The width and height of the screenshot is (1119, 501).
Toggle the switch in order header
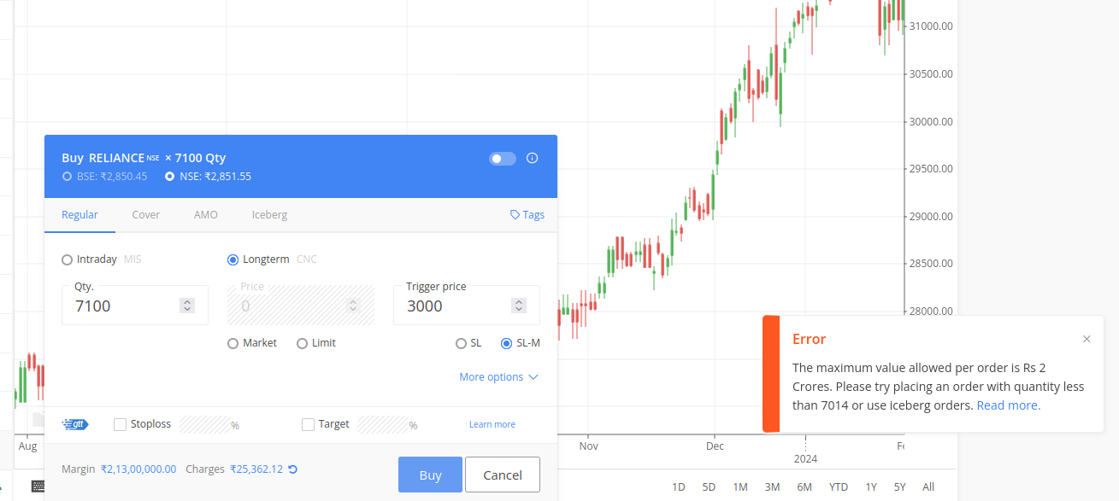(x=503, y=159)
